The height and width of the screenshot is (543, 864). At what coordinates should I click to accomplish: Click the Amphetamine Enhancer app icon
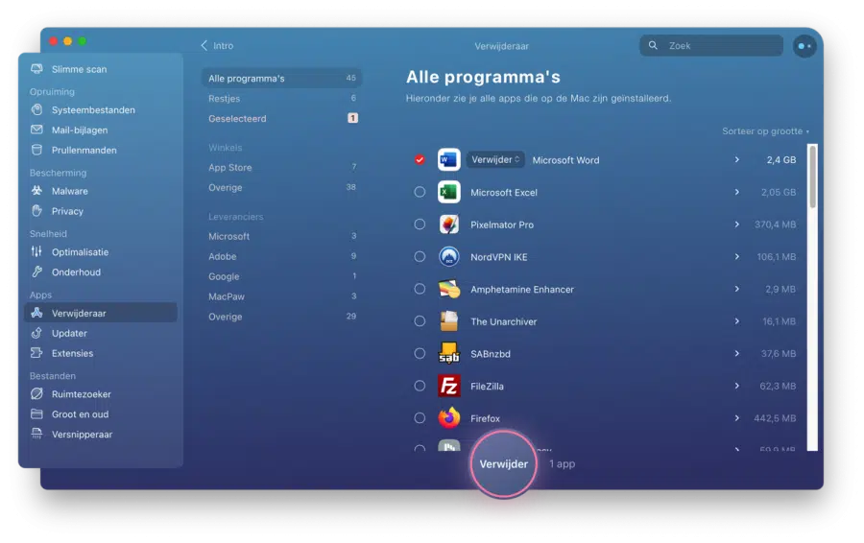coord(449,289)
